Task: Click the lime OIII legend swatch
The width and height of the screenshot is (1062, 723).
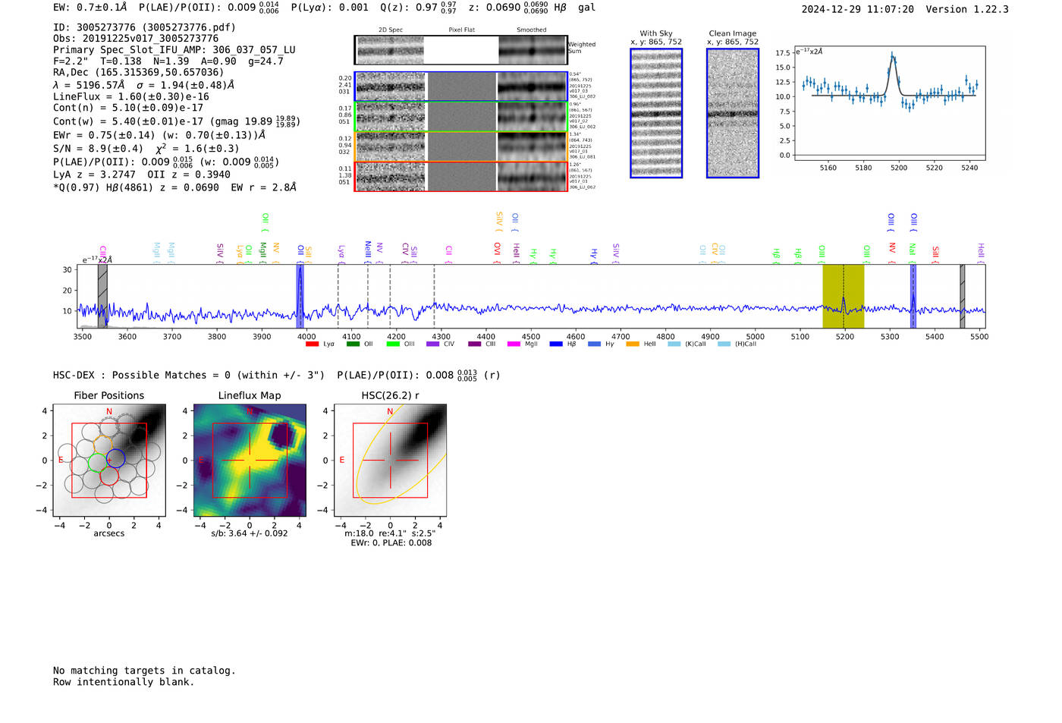Action: coord(393,344)
